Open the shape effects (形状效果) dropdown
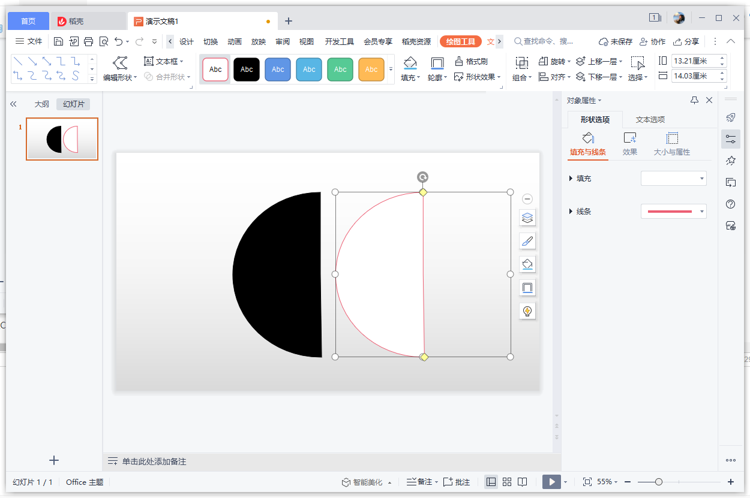This screenshot has width=750, height=498. (478, 77)
